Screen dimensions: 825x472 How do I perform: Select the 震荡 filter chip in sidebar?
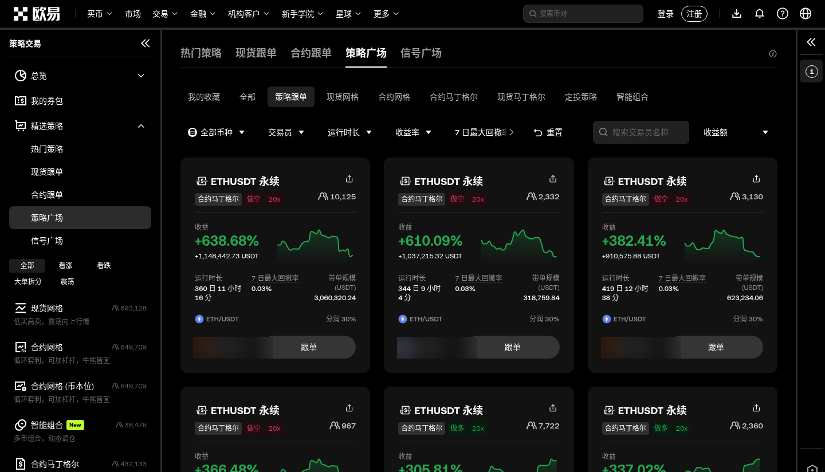67,281
